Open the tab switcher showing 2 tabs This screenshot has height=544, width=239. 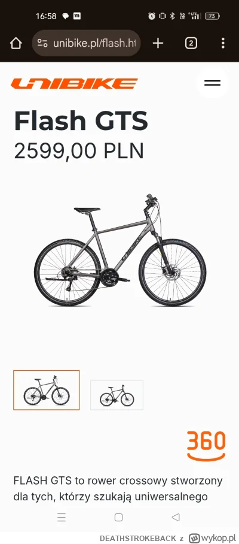(191, 43)
